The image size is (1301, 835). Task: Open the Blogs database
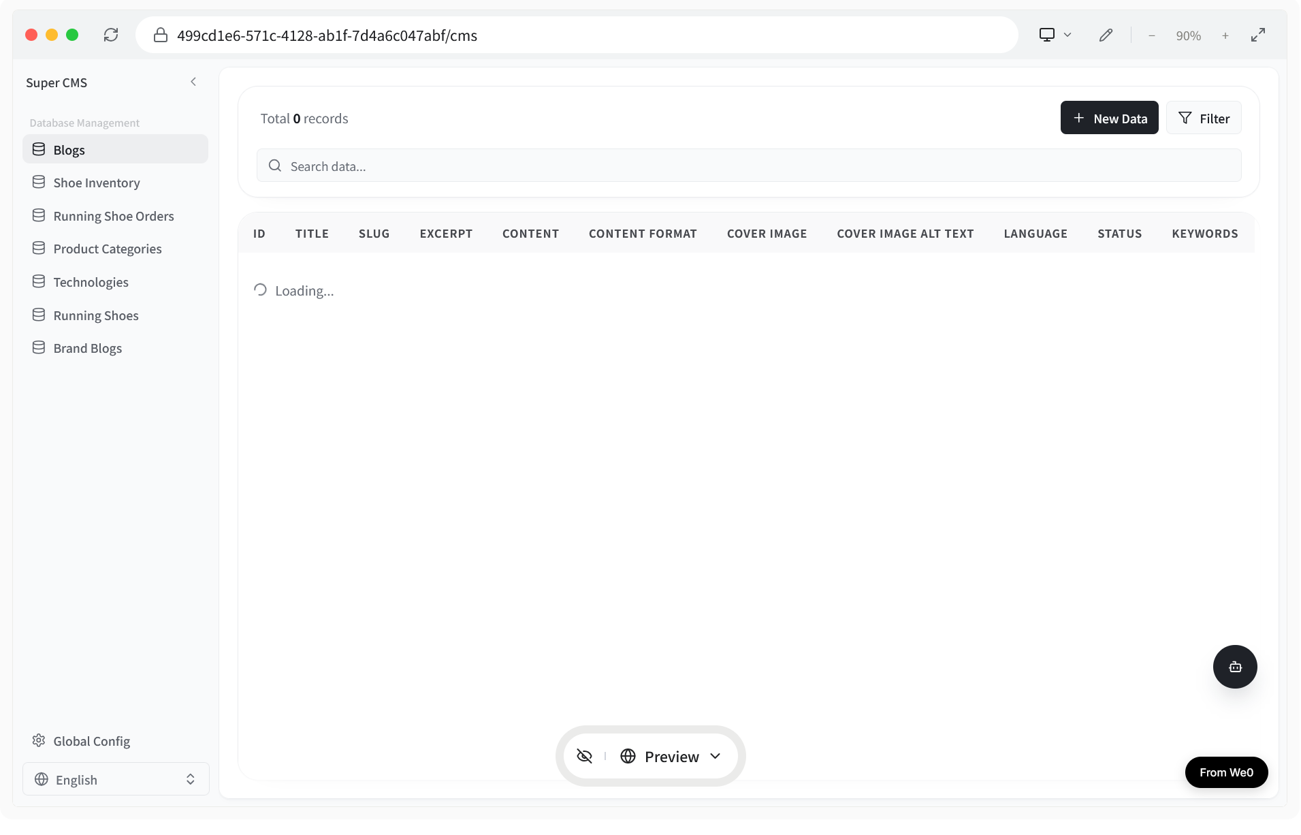[115, 149]
